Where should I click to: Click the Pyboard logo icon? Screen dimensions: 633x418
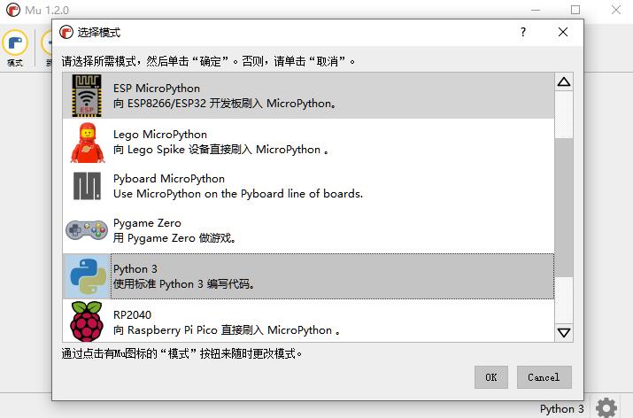(x=87, y=186)
